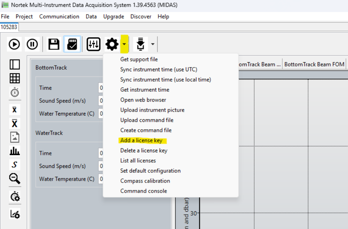Open the Discover menu
This screenshot has height=229, width=348.
tap(141, 16)
